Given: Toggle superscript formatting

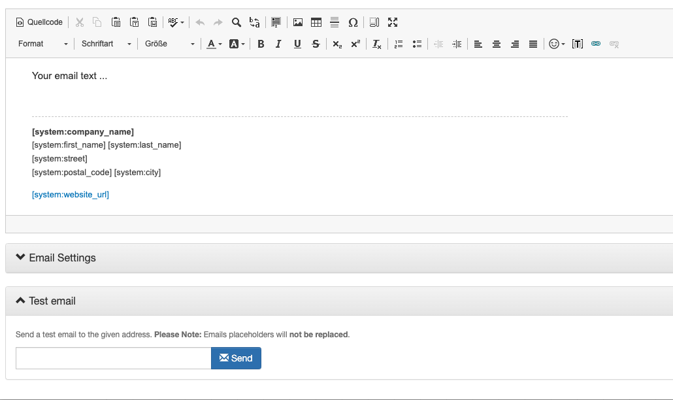Looking at the screenshot, I should 355,44.
